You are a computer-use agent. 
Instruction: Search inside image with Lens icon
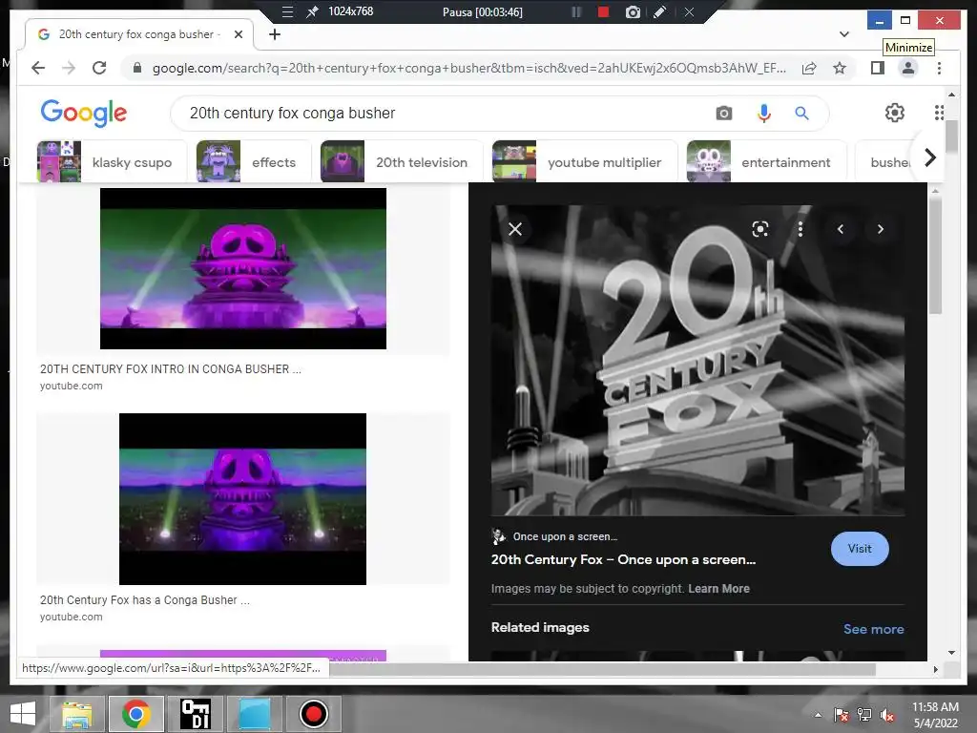(x=760, y=229)
